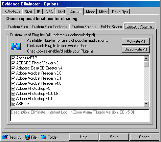This screenshot has width=161, height=142.
Task: Select 'Adobe Acrobat Reader v3.0' list entry
Action: point(39,73)
